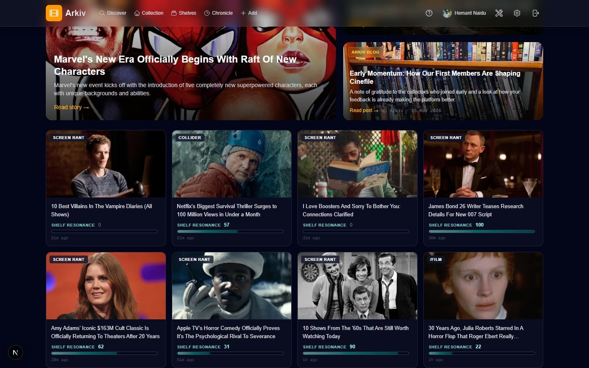Click 'James Bond 26 Writer Teases' title
The width and height of the screenshot is (589, 368).
click(476, 210)
